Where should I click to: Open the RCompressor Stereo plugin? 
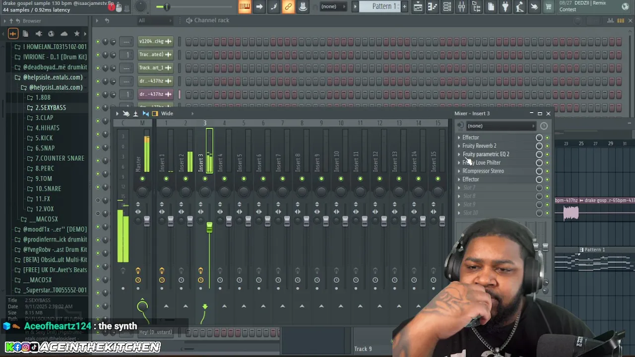click(483, 172)
